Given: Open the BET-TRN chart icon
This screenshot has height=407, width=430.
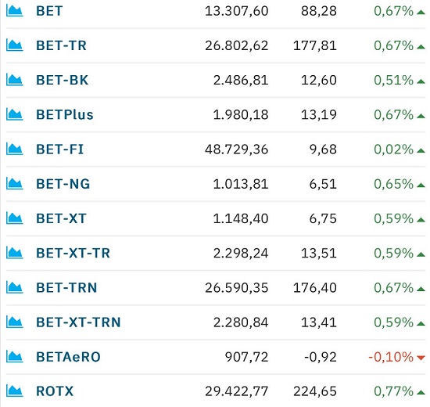Looking at the screenshot, I should tap(15, 288).
